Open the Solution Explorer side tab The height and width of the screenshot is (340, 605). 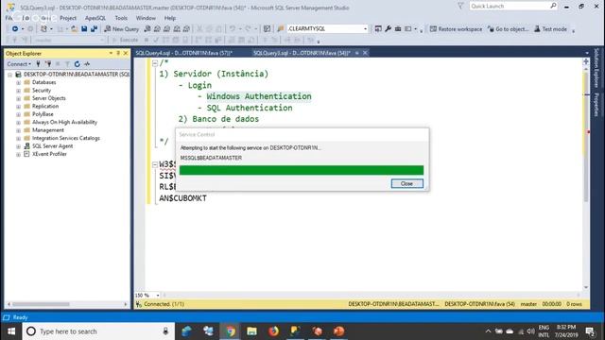pos(596,67)
